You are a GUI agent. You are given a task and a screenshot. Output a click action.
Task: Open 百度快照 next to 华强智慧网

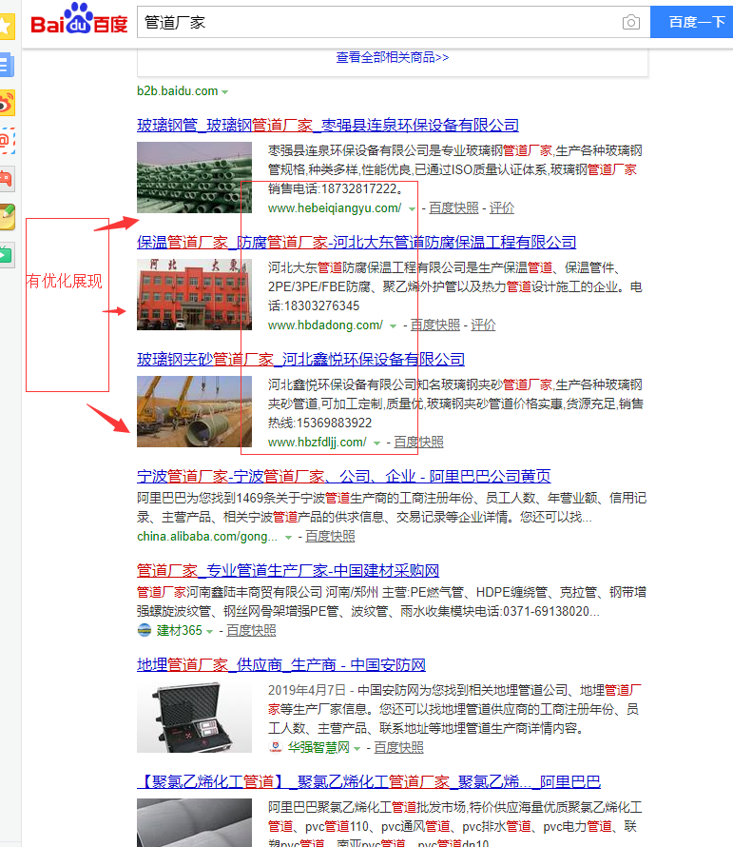pyautogui.click(x=398, y=748)
